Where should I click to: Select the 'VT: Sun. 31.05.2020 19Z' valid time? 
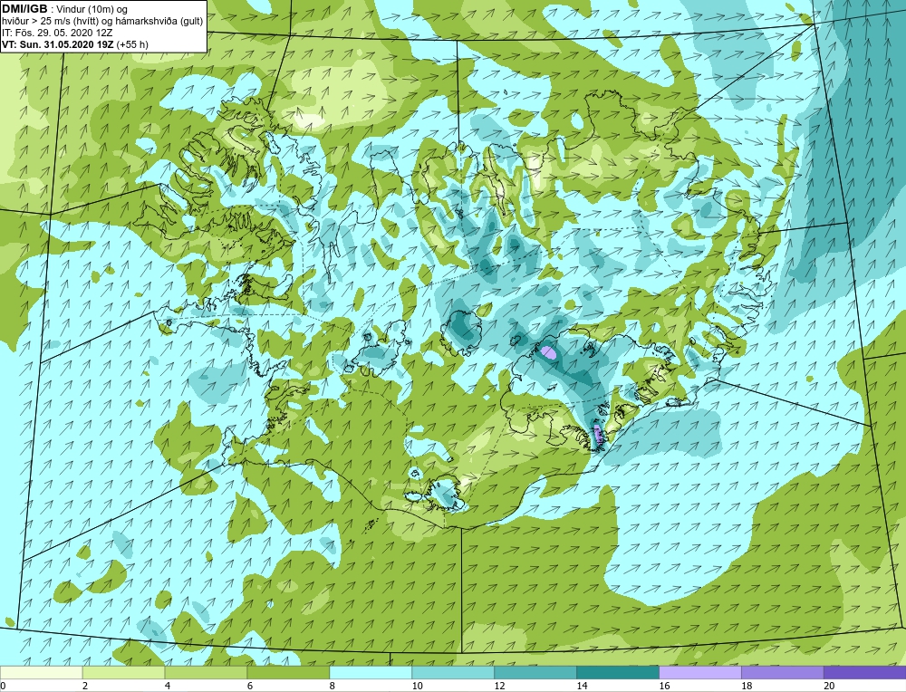tap(58, 44)
